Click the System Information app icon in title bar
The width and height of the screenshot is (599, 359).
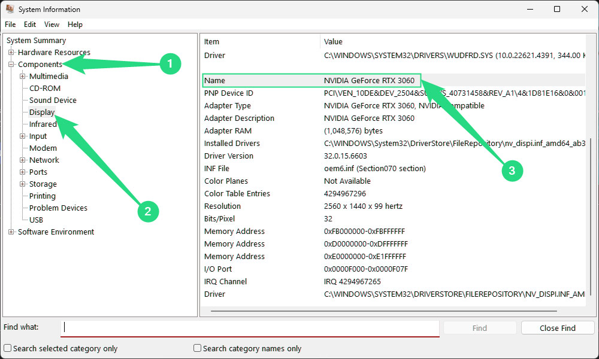tap(10, 10)
